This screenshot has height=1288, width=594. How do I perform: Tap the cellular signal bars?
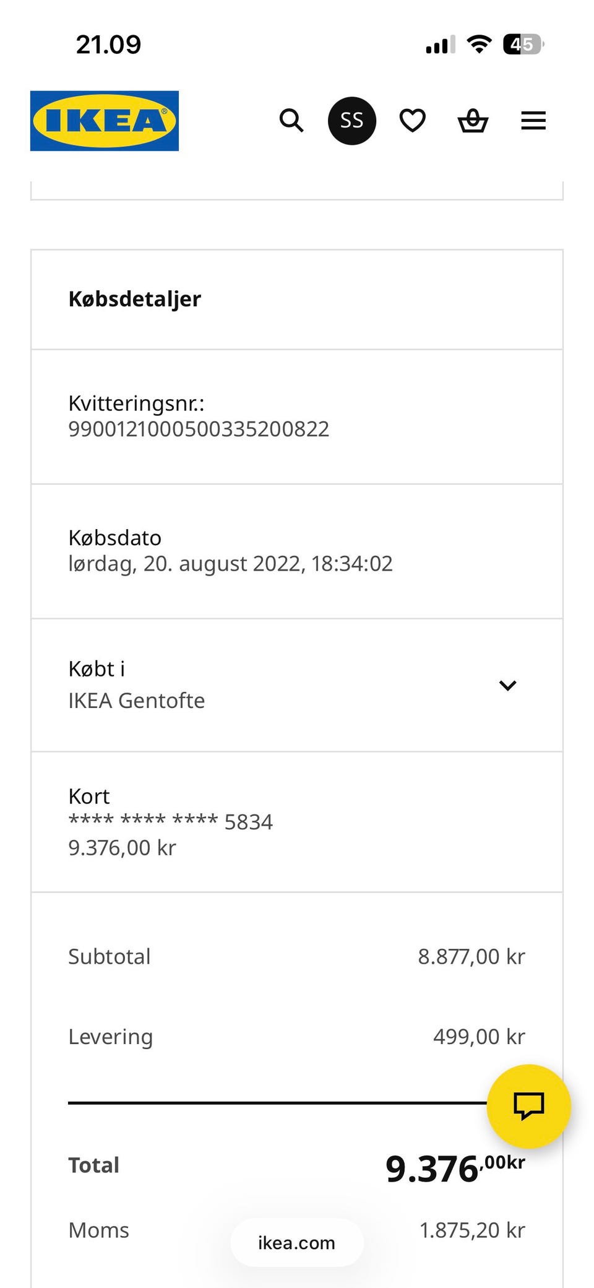[440, 45]
